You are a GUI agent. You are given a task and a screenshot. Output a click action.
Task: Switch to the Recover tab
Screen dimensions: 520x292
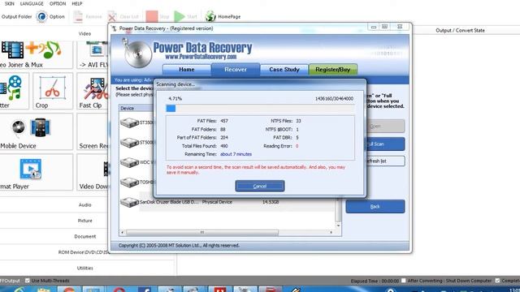(236, 70)
